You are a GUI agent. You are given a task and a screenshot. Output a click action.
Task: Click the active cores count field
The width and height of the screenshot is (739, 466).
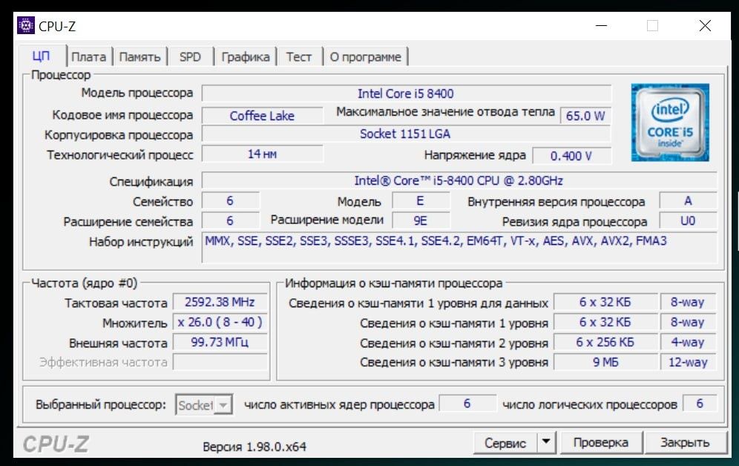pyautogui.click(x=467, y=404)
